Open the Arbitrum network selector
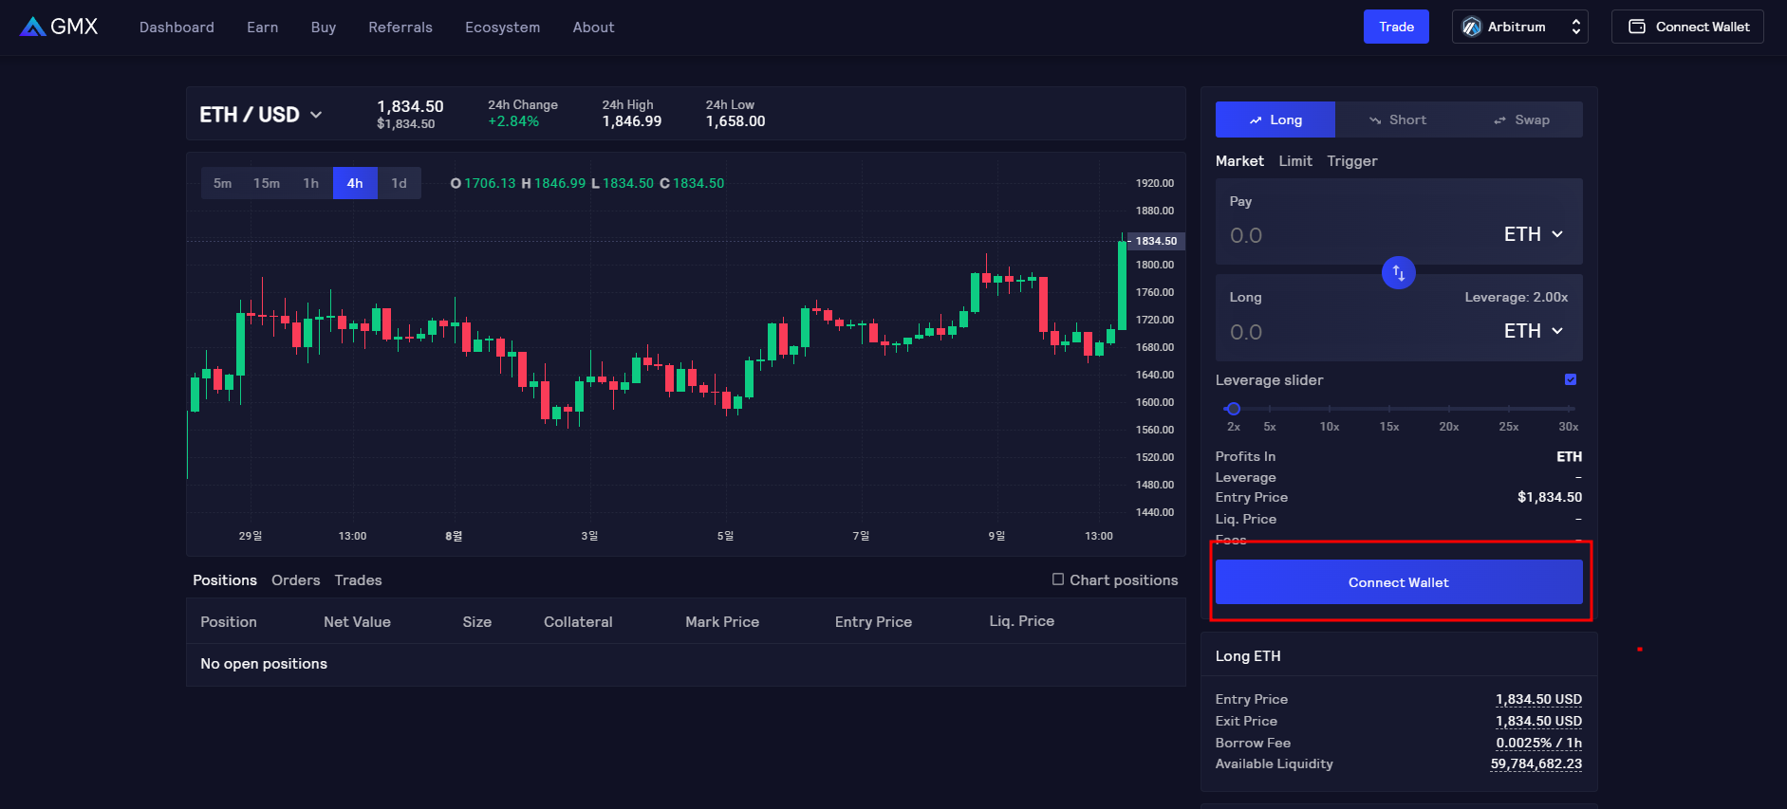The image size is (1787, 809). [x=1520, y=27]
